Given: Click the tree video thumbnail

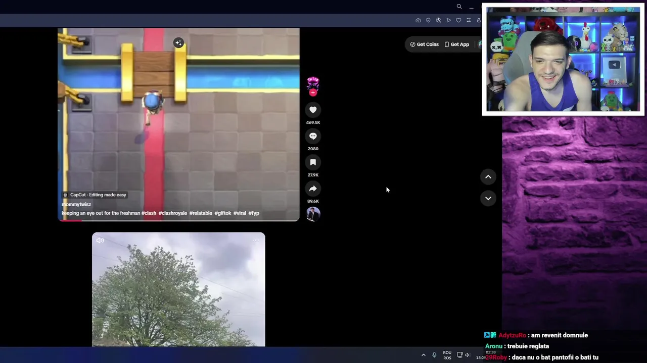Looking at the screenshot, I should (x=178, y=289).
